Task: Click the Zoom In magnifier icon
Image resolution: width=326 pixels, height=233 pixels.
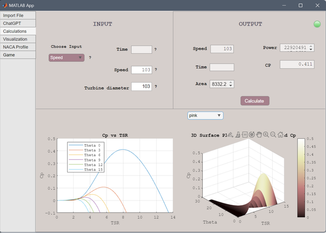Action: pyautogui.click(x=266, y=134)
